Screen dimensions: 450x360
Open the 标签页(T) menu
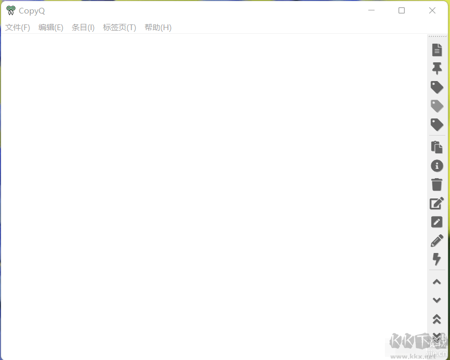click(x=119, y=28)
